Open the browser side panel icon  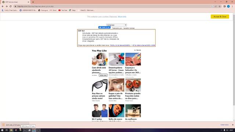click(224, 7)
